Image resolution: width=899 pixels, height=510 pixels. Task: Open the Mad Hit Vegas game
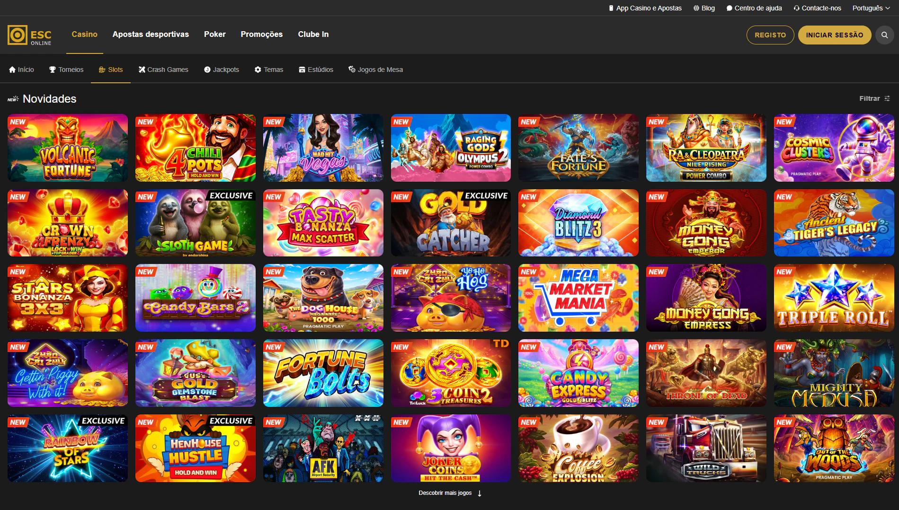323,148
